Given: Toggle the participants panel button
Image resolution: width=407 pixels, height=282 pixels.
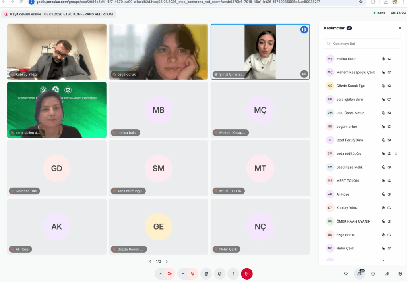Looking at the screenshot, I should [x=359, y=274].
